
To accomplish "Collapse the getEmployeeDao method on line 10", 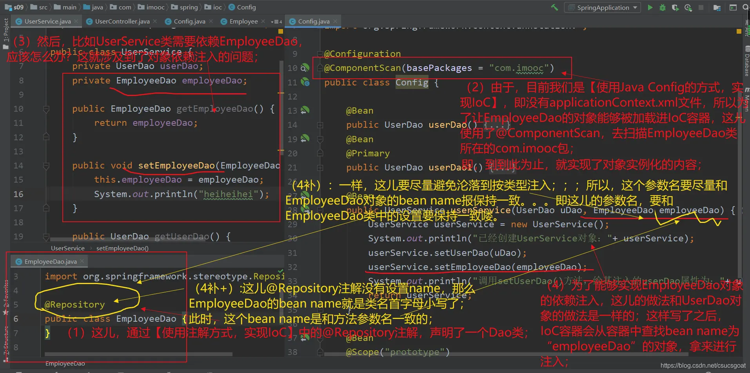I will tap(46, 109).
